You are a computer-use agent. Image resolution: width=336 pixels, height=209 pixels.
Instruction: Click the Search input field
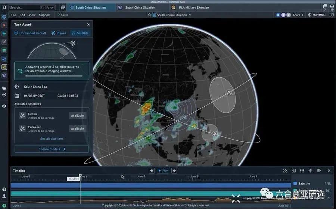32,7
